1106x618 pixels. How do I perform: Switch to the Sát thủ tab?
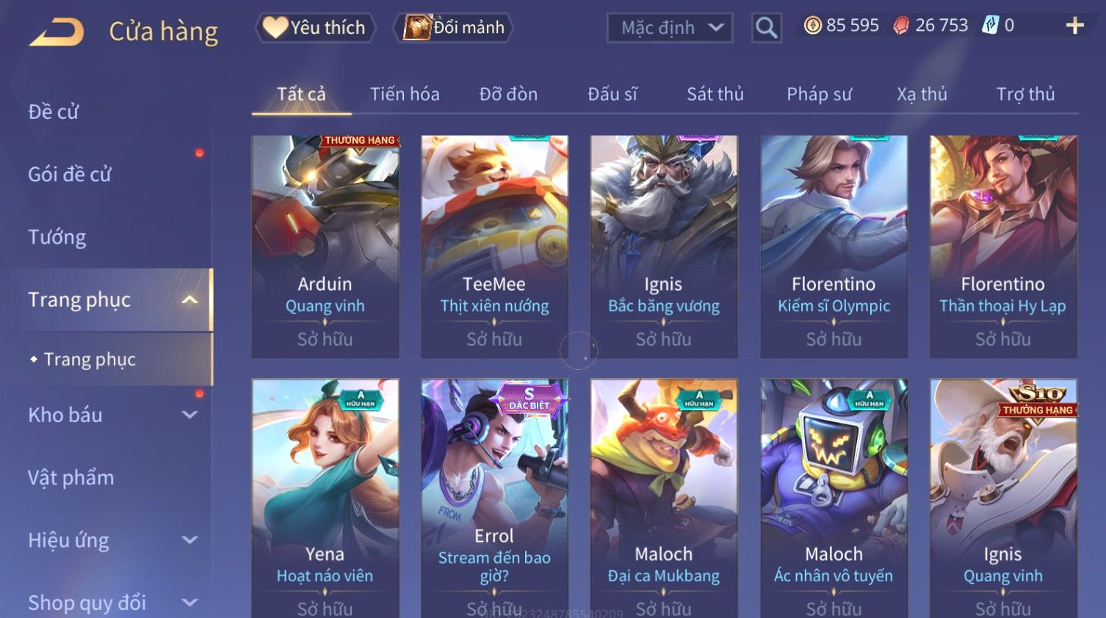[715, 94]
